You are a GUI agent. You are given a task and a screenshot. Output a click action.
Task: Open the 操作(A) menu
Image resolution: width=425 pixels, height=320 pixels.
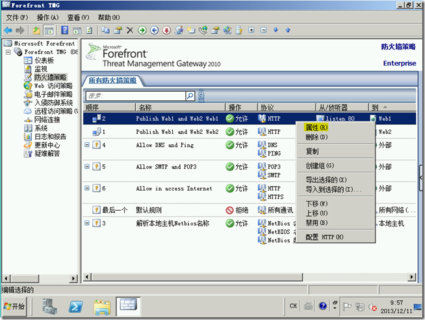(47, 18)
